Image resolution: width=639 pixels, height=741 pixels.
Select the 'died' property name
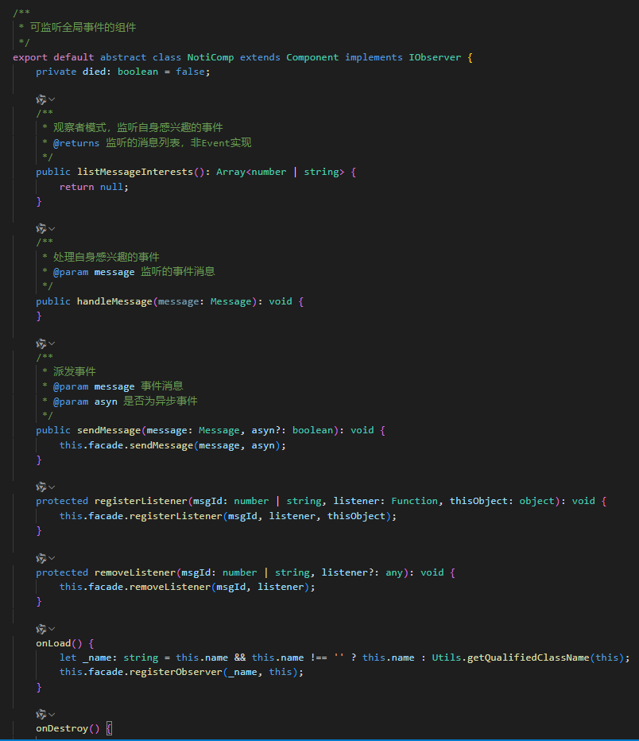(94, 72)
